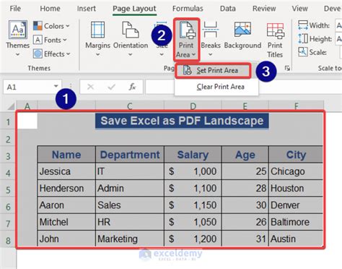
Task: Switch to the Home tab
Action: coord(50,9)
